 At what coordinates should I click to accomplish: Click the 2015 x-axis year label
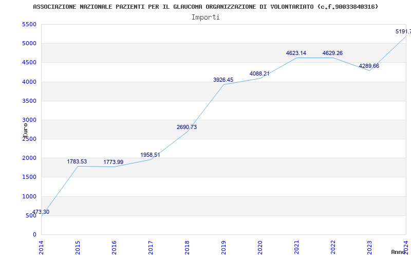[x=78, y=248]
